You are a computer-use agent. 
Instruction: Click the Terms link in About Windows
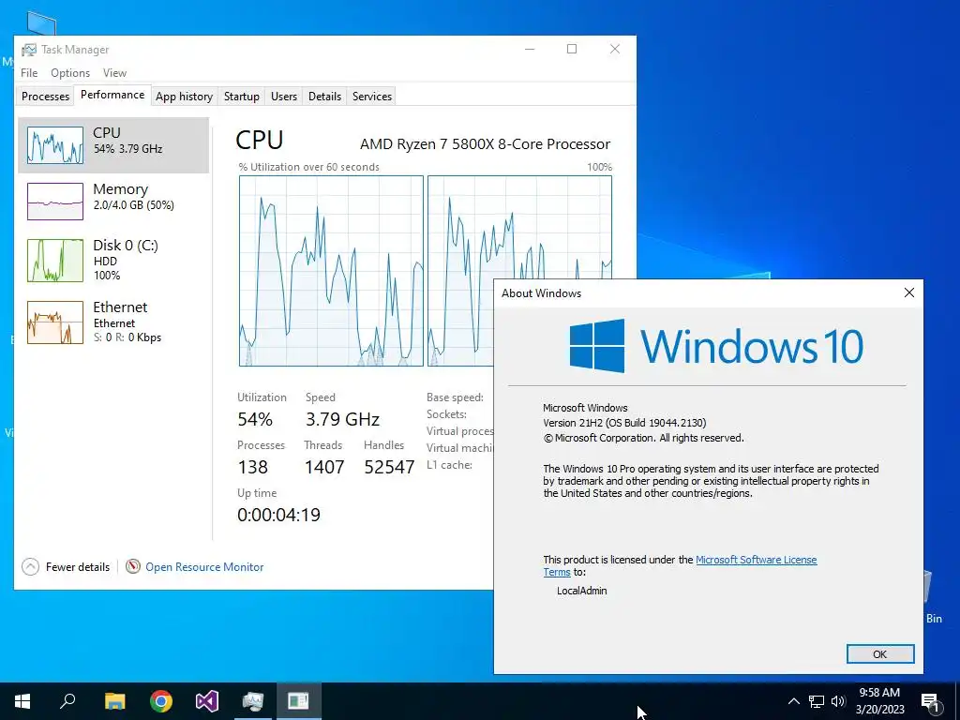point(557,572)
